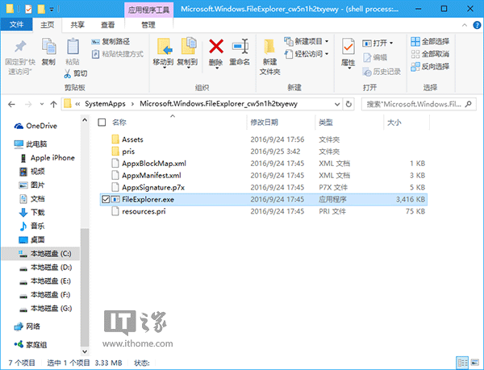
Task: Open Homegroup (家庭组) in sidebar
Action: pos(31,344)
